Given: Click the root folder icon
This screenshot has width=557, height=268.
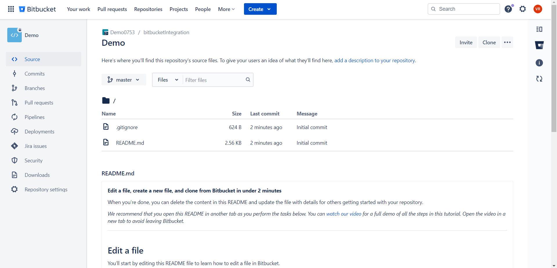Looking at the screenshot, I should click(x=106, y=101).
